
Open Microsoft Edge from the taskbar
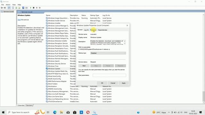click(x=55, y=112)
